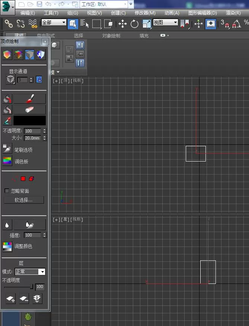The image size is (249, 326).
Task: Open the 模式 正常 layer mode dropdown
Action: click(x=30, y=272)
